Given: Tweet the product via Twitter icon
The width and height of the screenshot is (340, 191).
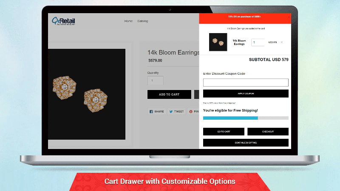Looking at the screenshot, I should (176, 112).
